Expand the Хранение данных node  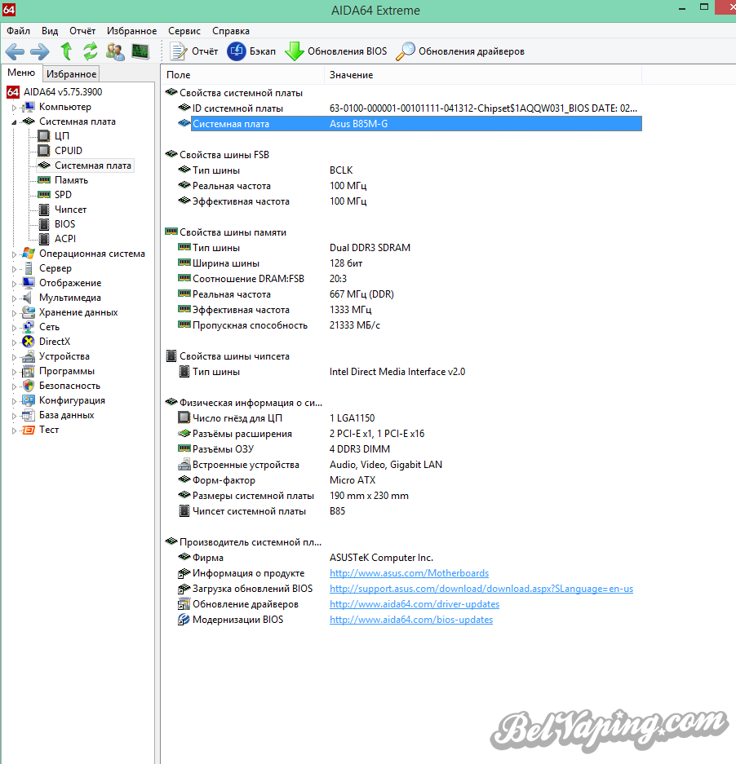tap(14, 313)
